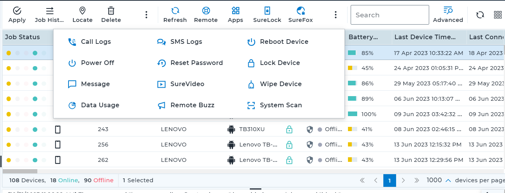Image resolution: width=505 pixels, height=193 pixels.
Task: Select Message menu entry
Action: tap(89, 84)
